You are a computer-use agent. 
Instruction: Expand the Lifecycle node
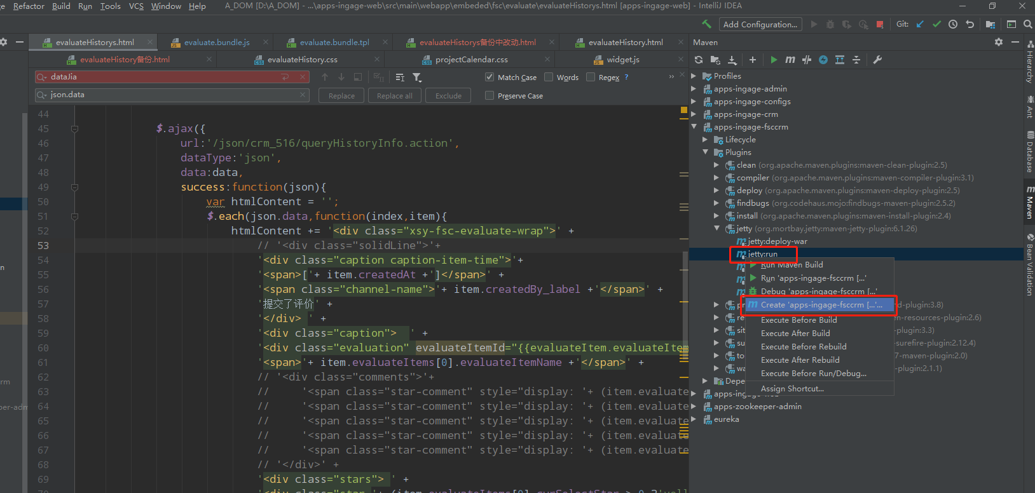(706, 140)
